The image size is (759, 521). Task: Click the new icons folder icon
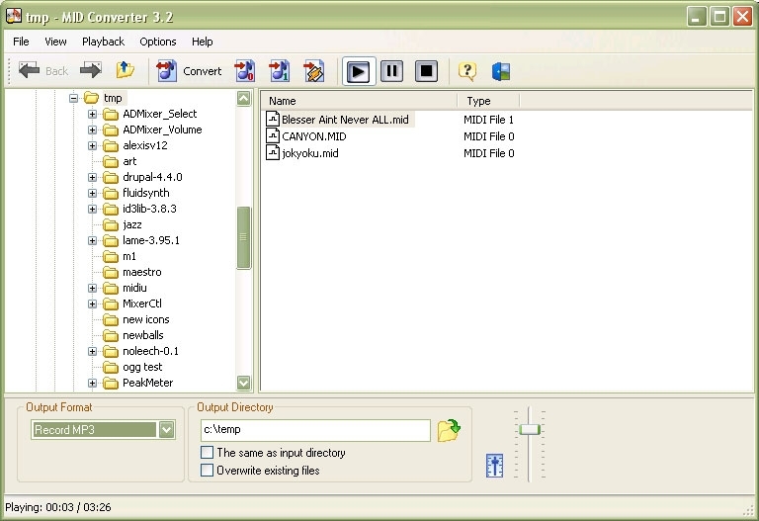coord(111,319)
